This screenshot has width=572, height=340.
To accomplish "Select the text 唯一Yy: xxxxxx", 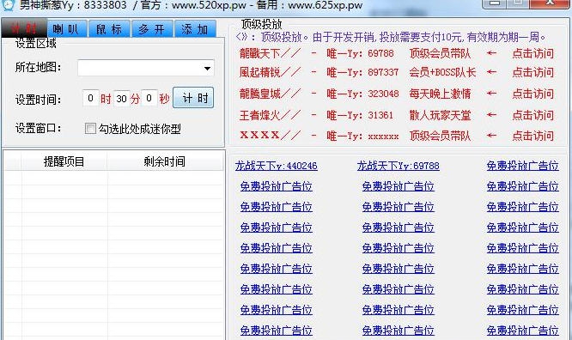I will pyautogui.click(x=362, y=136).
